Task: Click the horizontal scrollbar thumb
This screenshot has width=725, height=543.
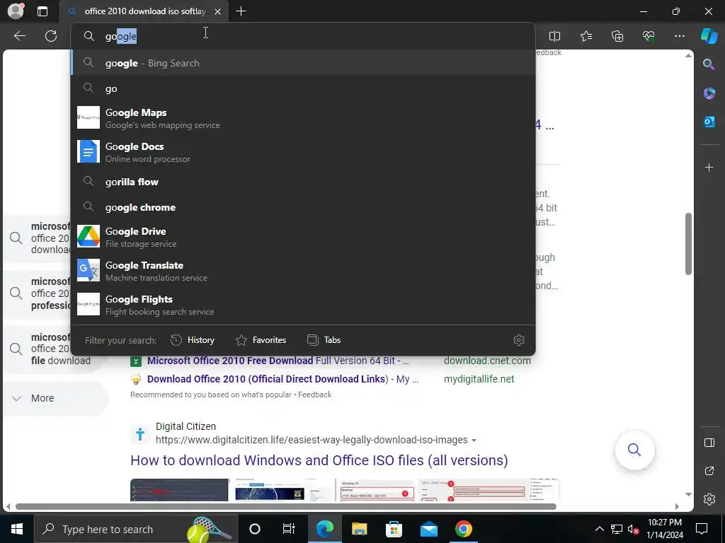Action: tap(286, 506)
